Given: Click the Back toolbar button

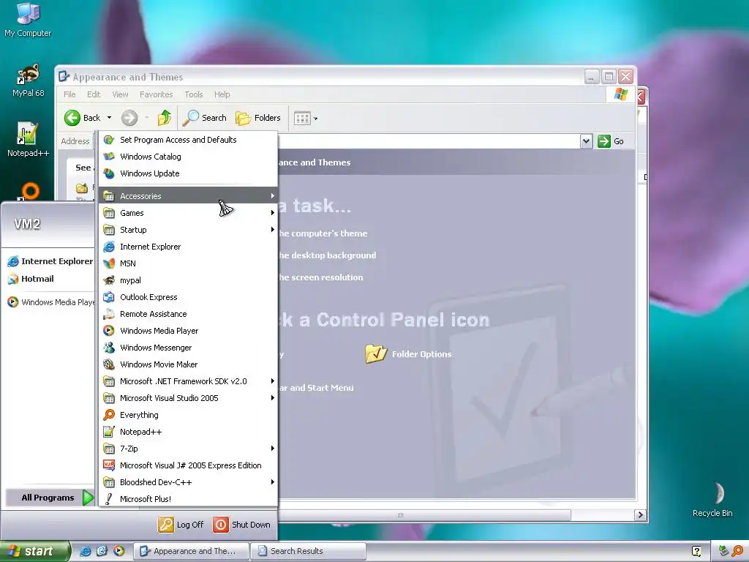Looking at the screenshot, I should pyautogui.click(x=83, y=118).
